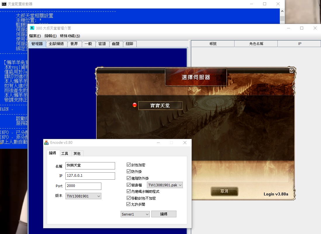This screenshot has height=234, width=321.
Task: Click the IP address input field
Action: (x=90, y=176)
